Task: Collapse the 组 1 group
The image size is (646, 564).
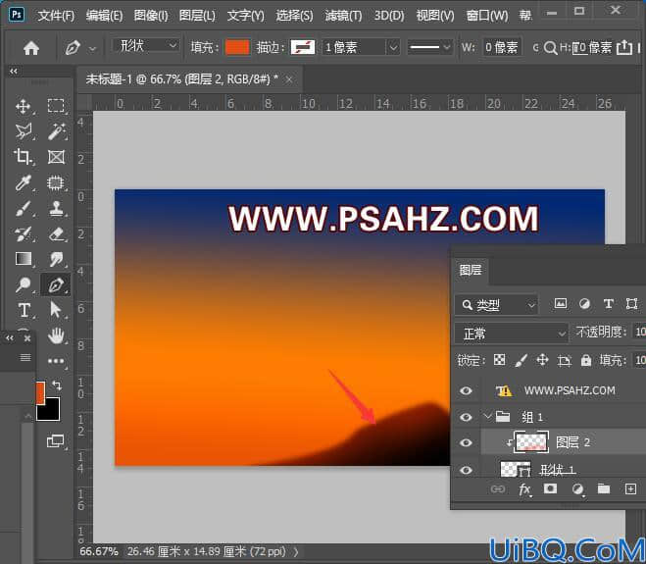Action: click(488, 417)
